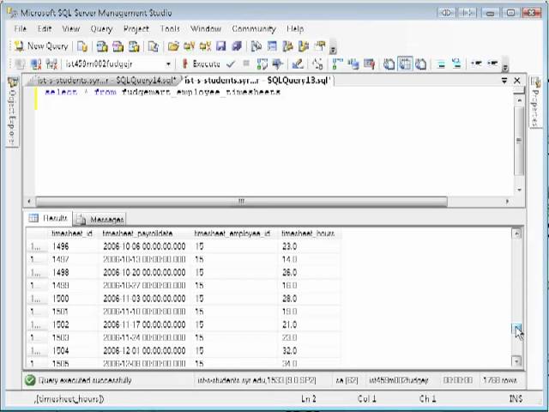Specify Values for Template Parameters
The image size is (549, 412).
pyautogui.click(x=317, y=64)
